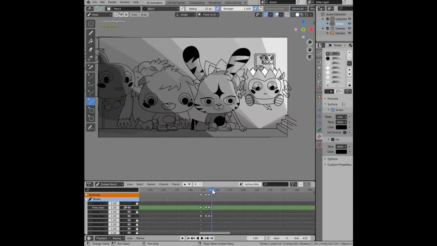Toggle visibility of First char layer
437x246 pixels.
click(129, 208)
